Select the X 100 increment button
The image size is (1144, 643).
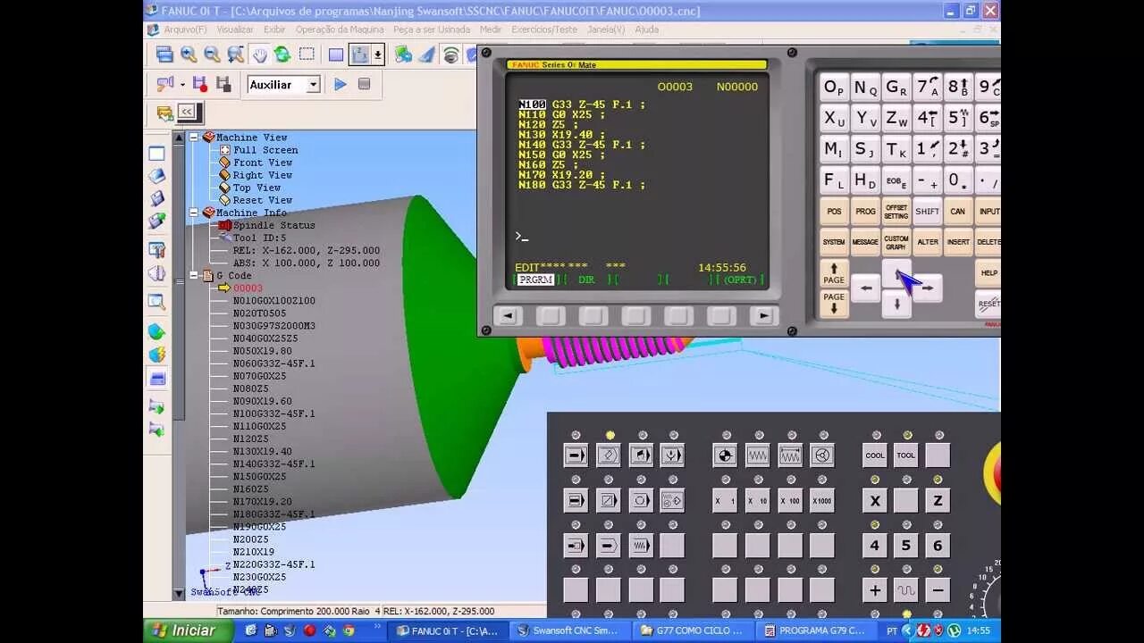click(789, 501)
